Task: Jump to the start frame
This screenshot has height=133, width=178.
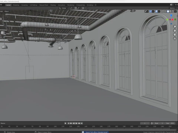Action: pyautogui.click(x=69, y=123)
